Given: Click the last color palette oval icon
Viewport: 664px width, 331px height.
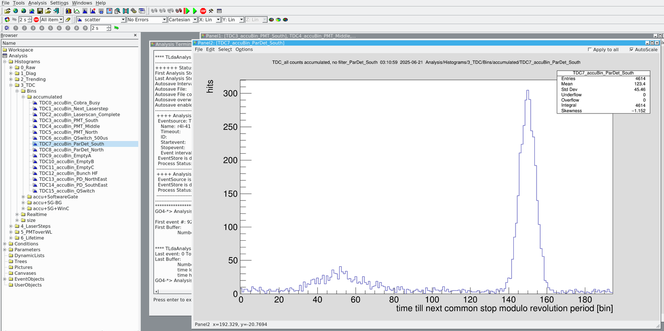Looking at the screenshot, I should [285, 20].
